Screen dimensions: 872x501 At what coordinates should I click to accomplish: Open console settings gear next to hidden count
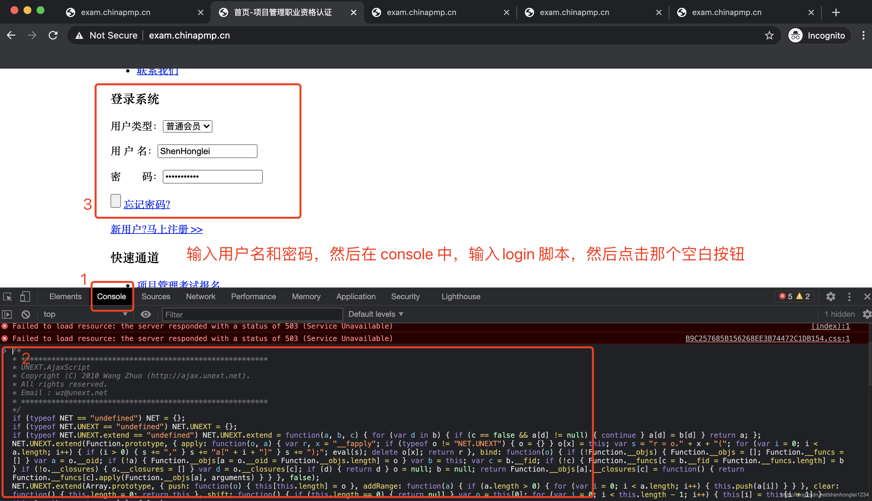(867, 314)
